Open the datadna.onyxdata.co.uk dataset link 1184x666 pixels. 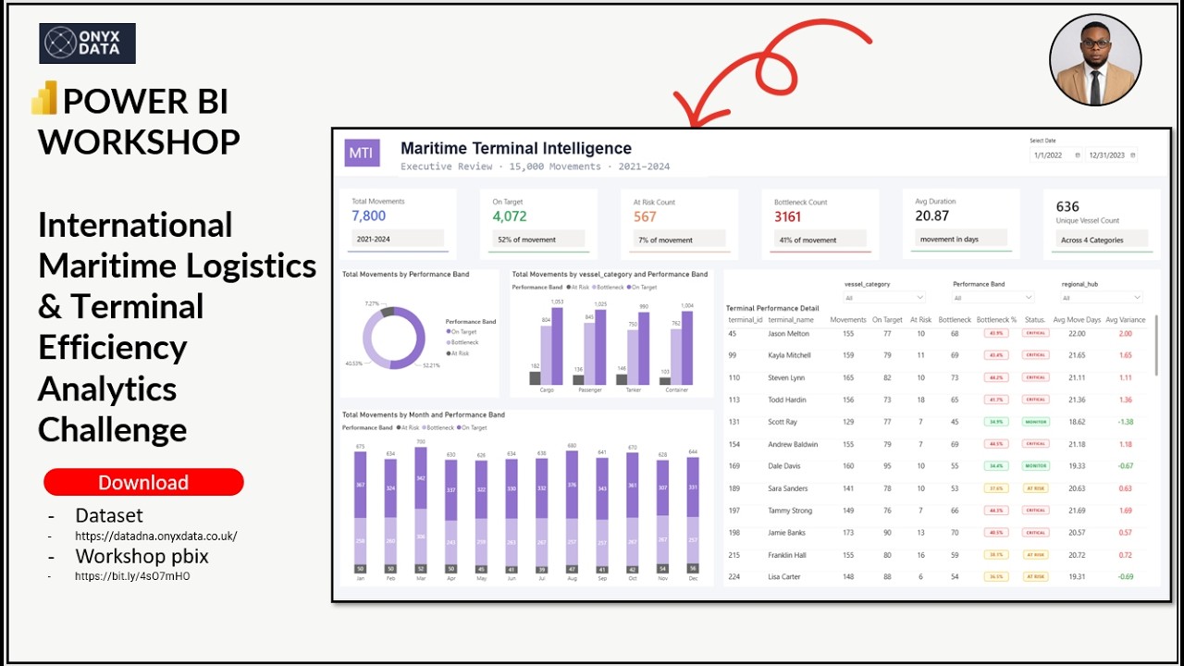coord(156,536)
